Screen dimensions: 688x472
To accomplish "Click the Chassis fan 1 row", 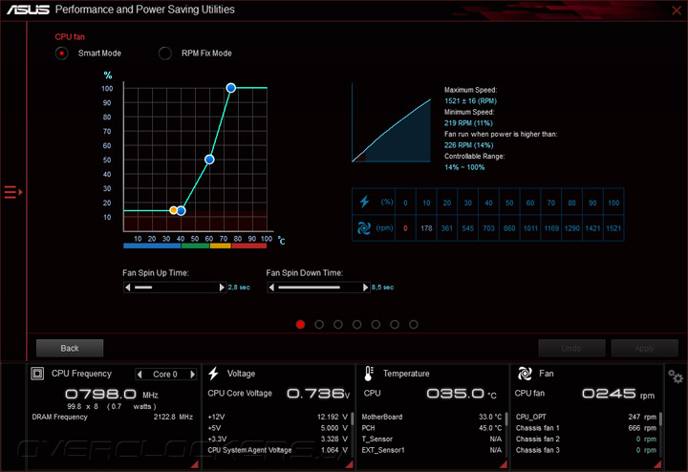I will [x=586, y=428].
